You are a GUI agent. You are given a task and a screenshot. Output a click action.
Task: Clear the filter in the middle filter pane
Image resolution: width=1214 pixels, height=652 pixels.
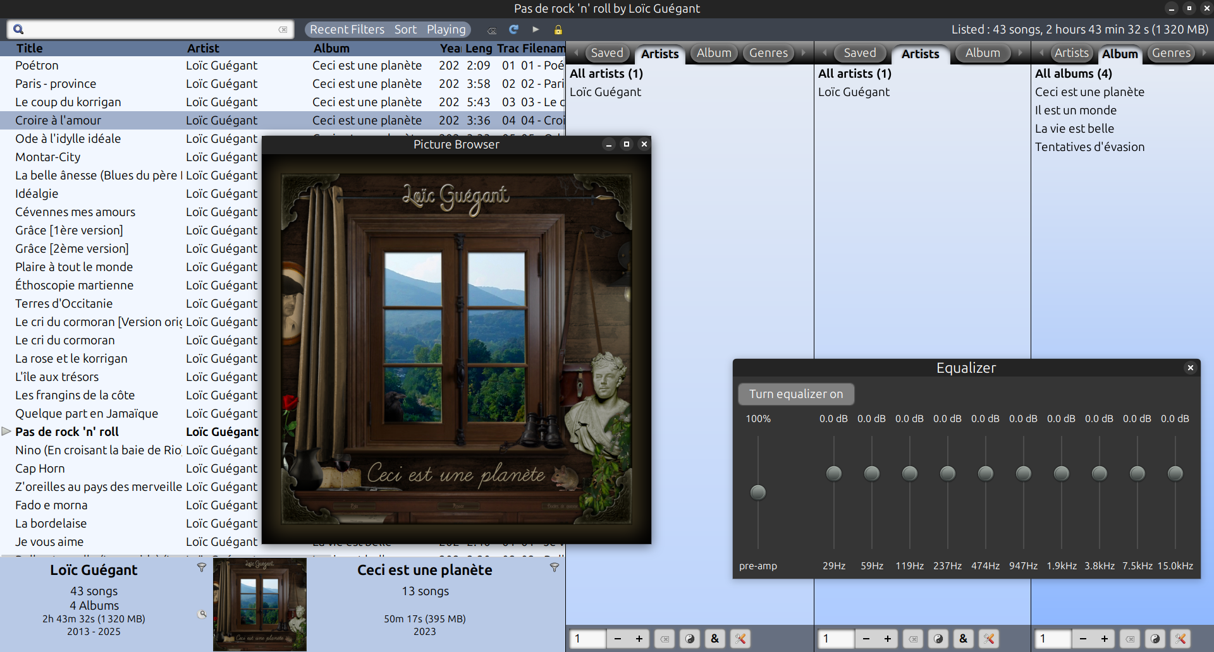click(x=913, y=639)
